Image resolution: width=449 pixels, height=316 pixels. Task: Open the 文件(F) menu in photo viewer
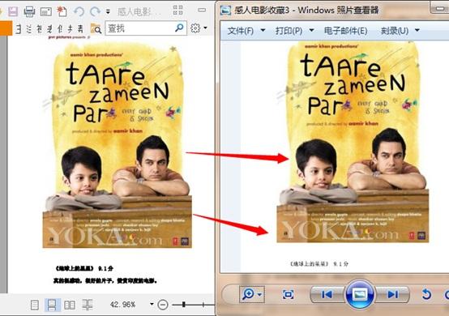240,31
